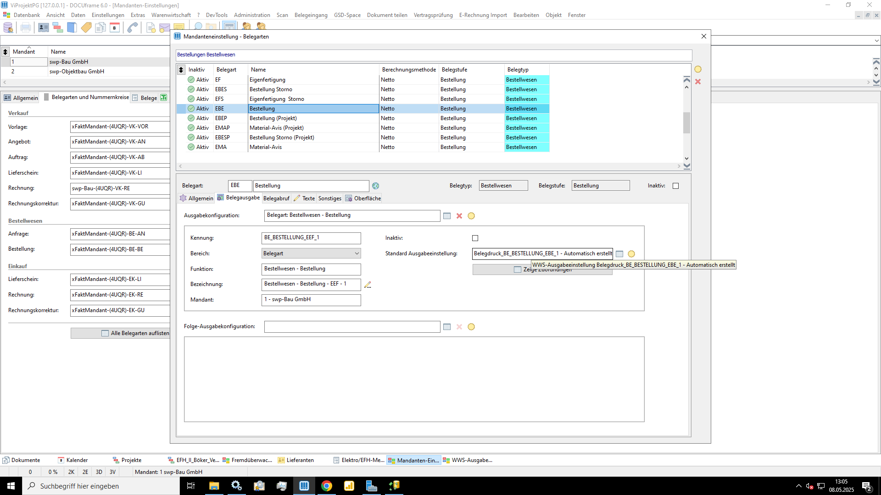Select mandant swp-Objektbau GmbH in list
The height and width of the screenshot is (495, 881).
(85, 71)
